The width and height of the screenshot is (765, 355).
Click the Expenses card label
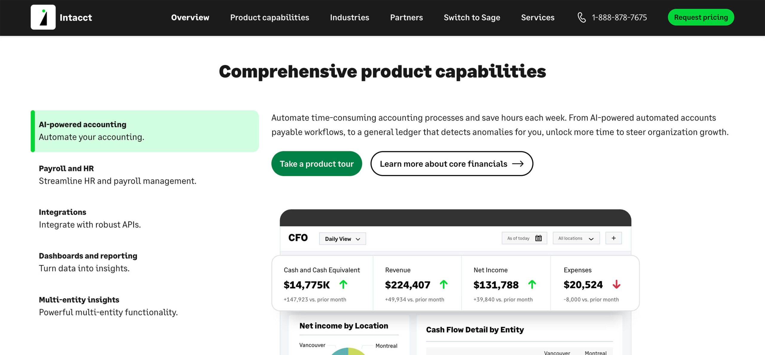(578, 270)
